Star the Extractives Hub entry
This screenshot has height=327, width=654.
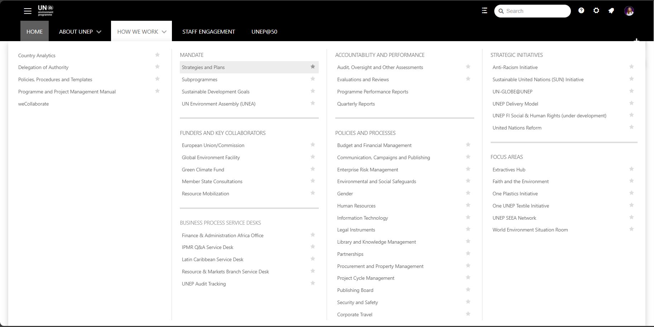[631, 169]
